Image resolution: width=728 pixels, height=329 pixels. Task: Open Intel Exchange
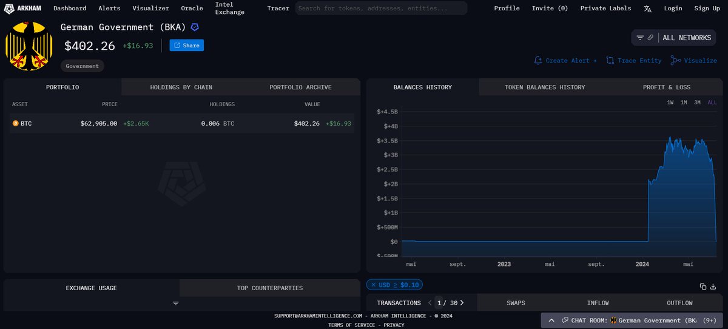(x=230, y=8)
